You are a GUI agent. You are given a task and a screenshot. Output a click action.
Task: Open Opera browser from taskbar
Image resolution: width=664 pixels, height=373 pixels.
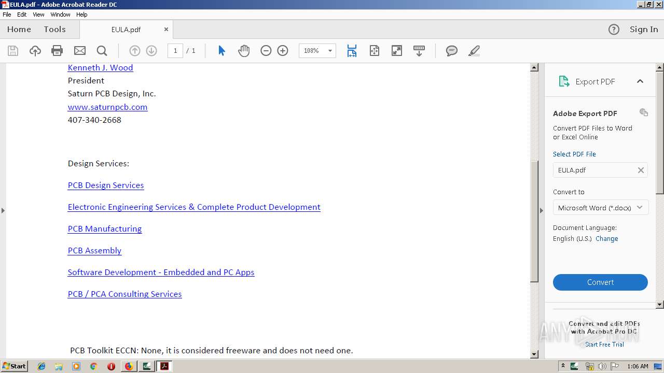111,366
